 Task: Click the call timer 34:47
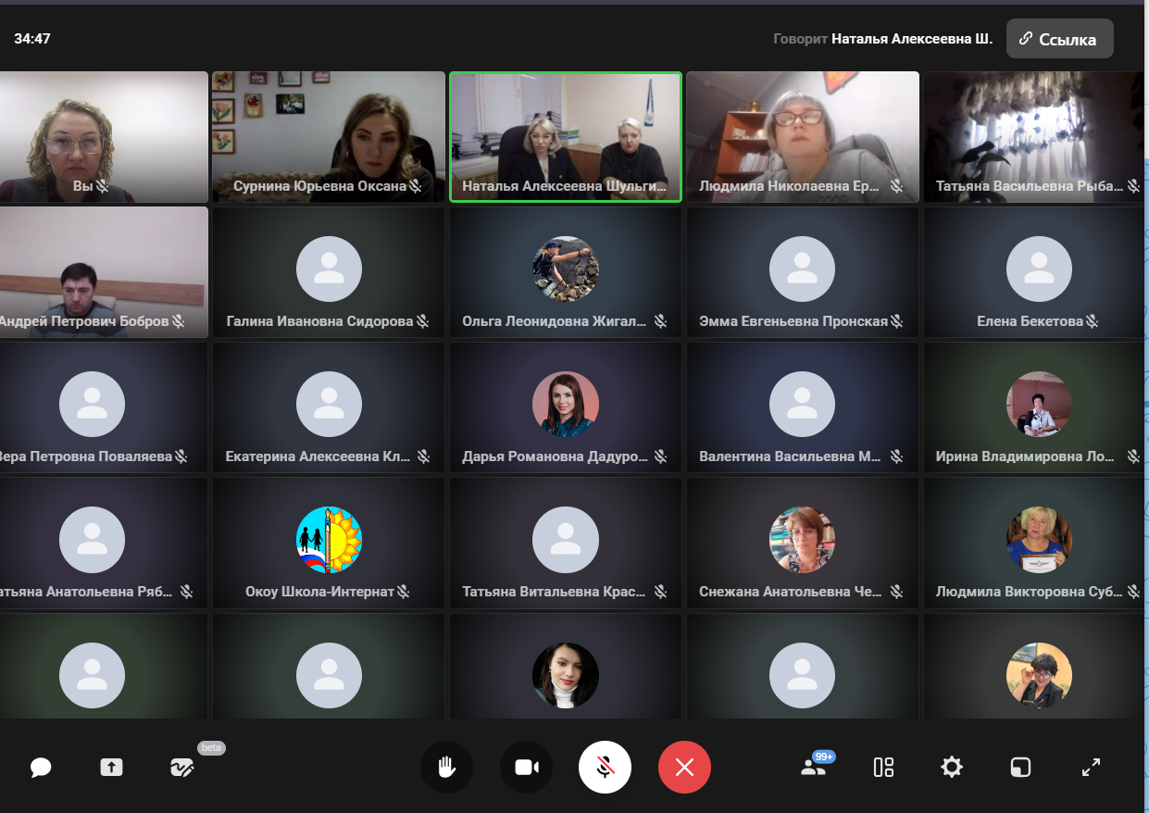coord(32,39)
